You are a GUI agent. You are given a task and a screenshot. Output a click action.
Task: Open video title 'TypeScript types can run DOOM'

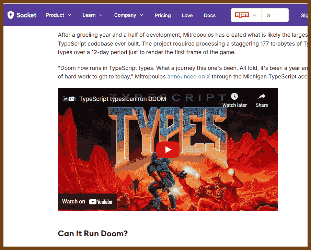coord(123,99)
